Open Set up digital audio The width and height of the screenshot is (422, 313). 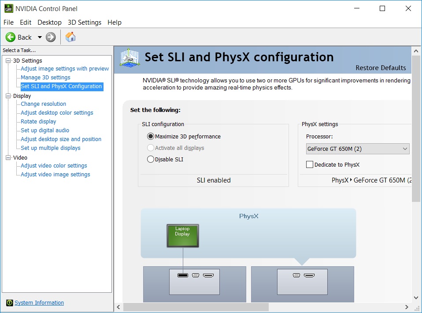pyautogui.click(x=45, y=130)
